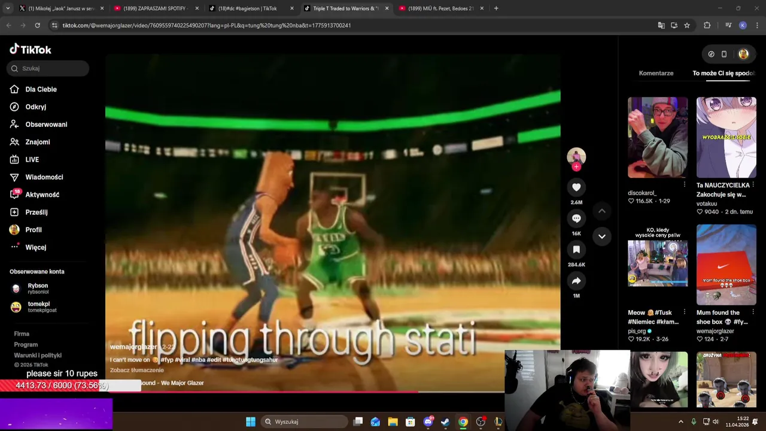
Task: Open pis_org Meow video thumbnail
Action: (x=658, y=265)
